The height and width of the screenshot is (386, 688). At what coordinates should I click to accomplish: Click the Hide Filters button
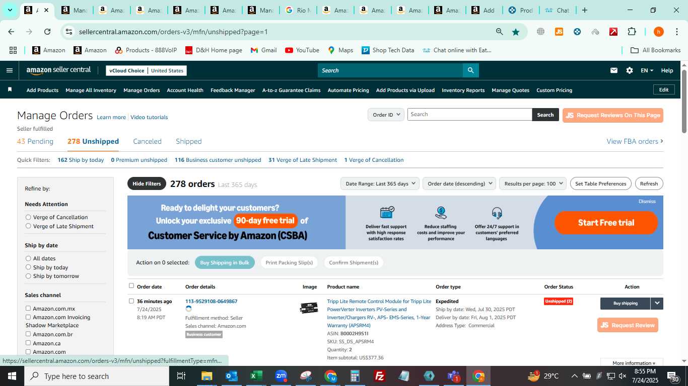(x=147, y=183)
